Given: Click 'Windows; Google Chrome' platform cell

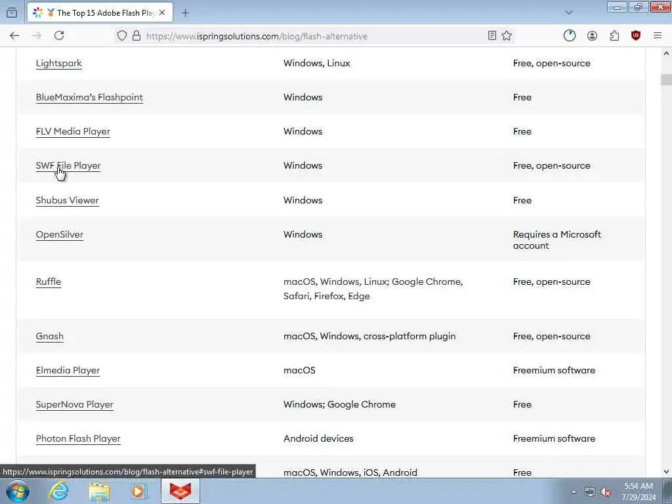Looking at the screenshot, I should tap(339, 404).
